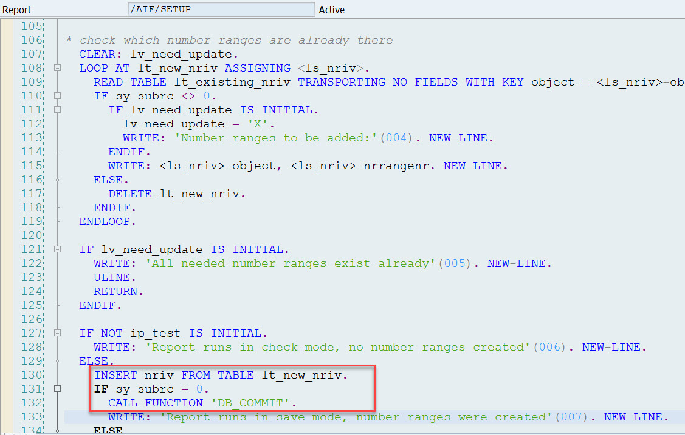Viewport: 685px width, 435px height.
Task: Click the text symbol (007) on line 133
Action: pos(571,417)
